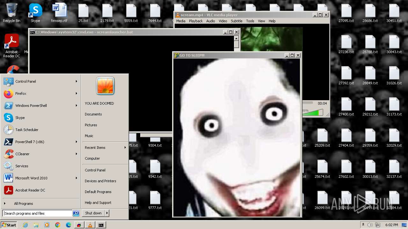Viewport: 408px width, 229px height.
Task: Launch Google Chrome from the taskbar
Action: [58, 225]
